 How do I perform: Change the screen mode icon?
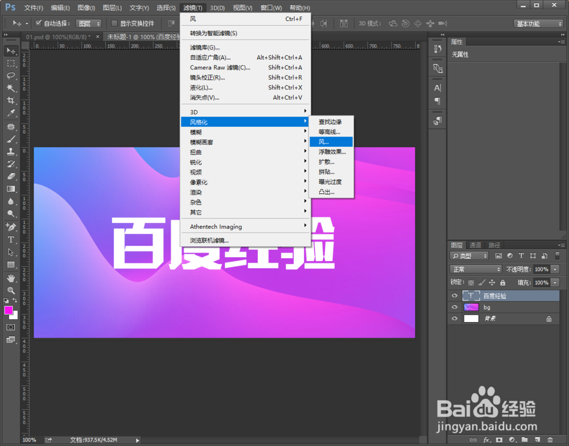click(x=11, y=340)
